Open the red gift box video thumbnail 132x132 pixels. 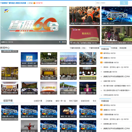pyautogui.click(x=85, y=35)
